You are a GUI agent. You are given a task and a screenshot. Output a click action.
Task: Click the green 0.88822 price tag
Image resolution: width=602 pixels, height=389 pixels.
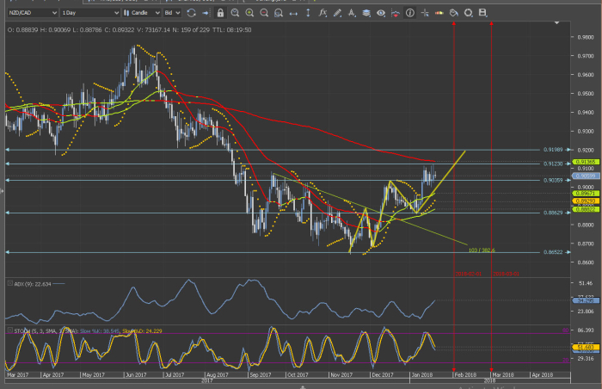coord(586,209)
